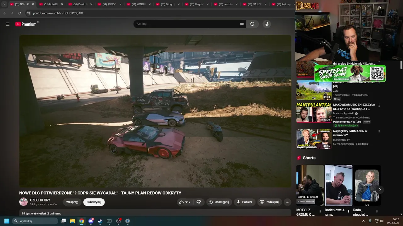
Task: Open MAKOWKAMUSIC ZNISZCZYŁA KLEPSYDRĘ title link
Action: click(x=354, y=107)
